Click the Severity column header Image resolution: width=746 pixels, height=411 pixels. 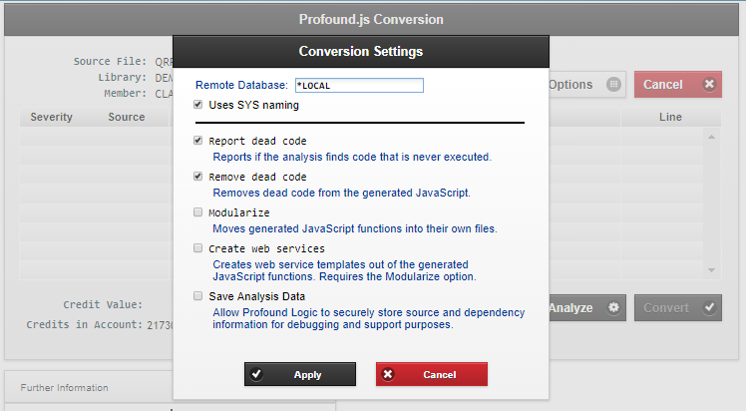tap(51, 117)
